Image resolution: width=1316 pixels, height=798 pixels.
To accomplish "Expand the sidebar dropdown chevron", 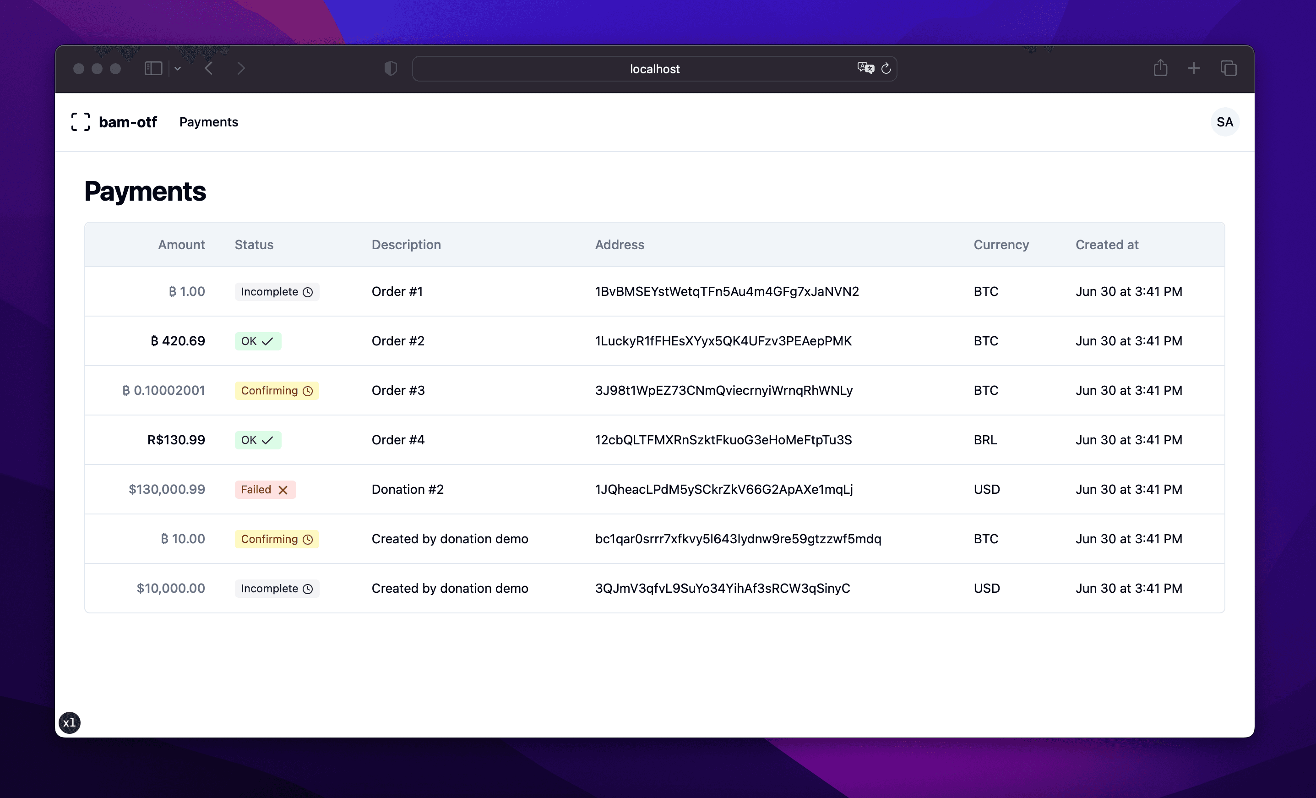I will (x=178, y=68).
